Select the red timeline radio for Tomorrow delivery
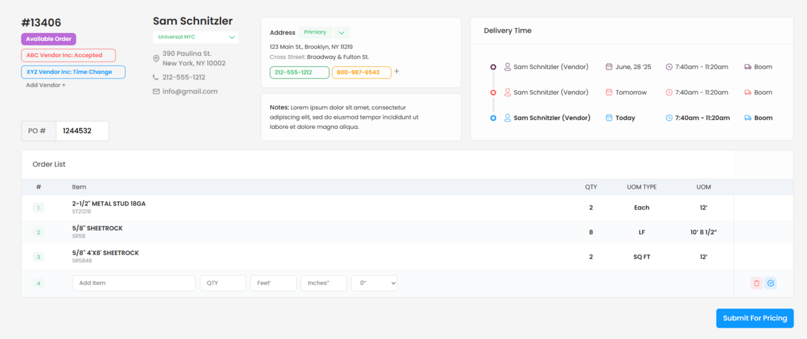Screen dimensions: 807x339 pyautogui.click(x=493, y=93)
